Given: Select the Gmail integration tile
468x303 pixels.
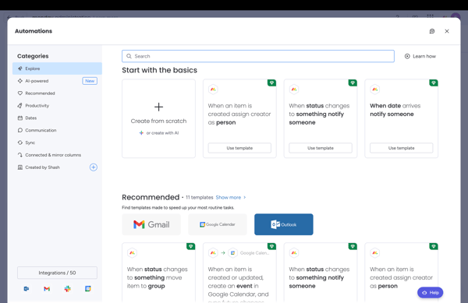Looking at the screenshot, I should tap(151, 224).
